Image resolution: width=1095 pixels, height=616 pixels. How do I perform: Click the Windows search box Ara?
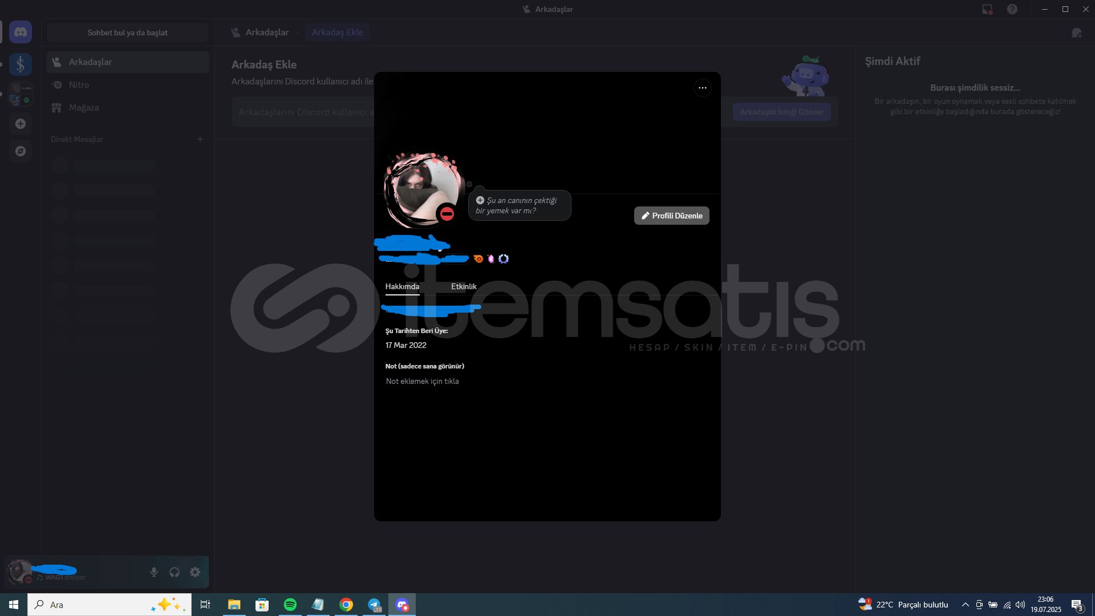pos(109,605)
